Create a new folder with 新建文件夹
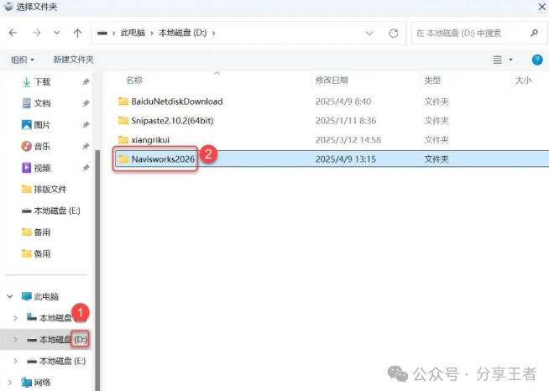549x391 pixels. 74,60
